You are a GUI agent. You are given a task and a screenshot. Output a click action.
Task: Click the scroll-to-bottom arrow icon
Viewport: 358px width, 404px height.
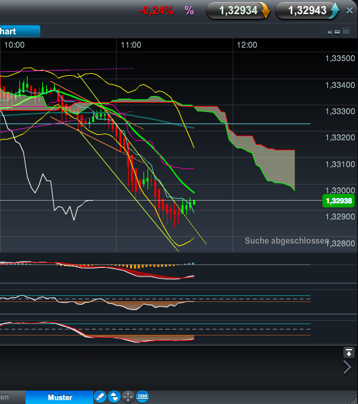(349, 352)
